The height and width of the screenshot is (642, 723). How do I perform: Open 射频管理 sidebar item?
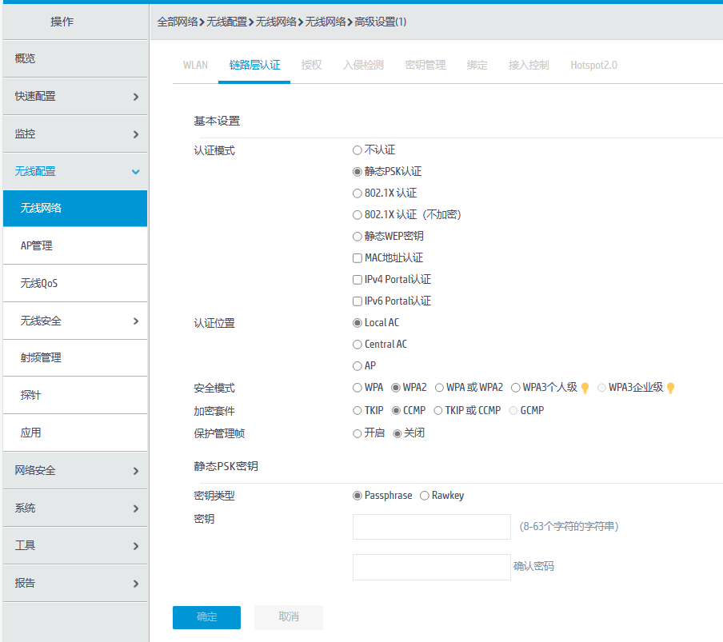(75, 358)
